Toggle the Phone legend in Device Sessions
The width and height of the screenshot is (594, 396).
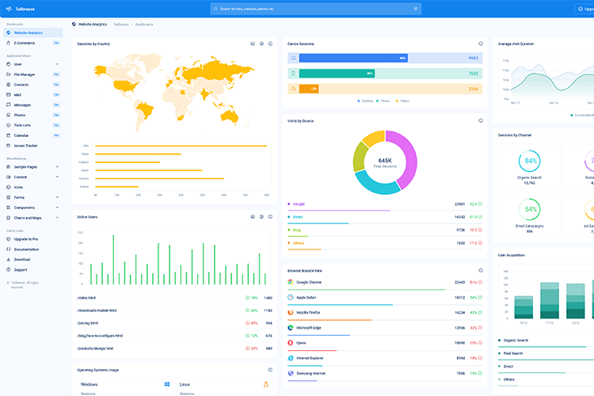(383, 101)
